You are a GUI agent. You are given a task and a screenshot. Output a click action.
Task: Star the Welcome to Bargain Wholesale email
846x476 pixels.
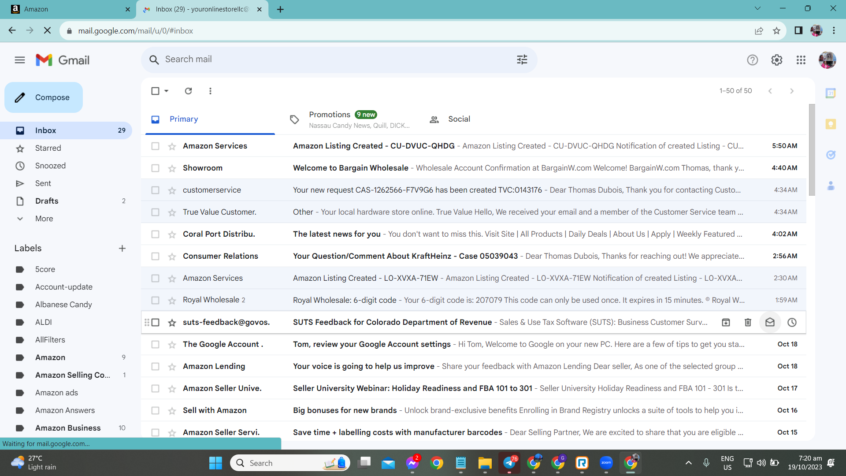pos(172,168)
